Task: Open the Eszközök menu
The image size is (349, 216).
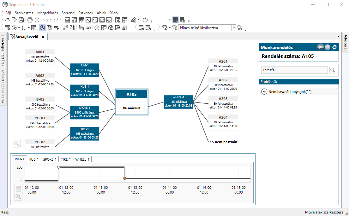Action: tap(86, 13)
